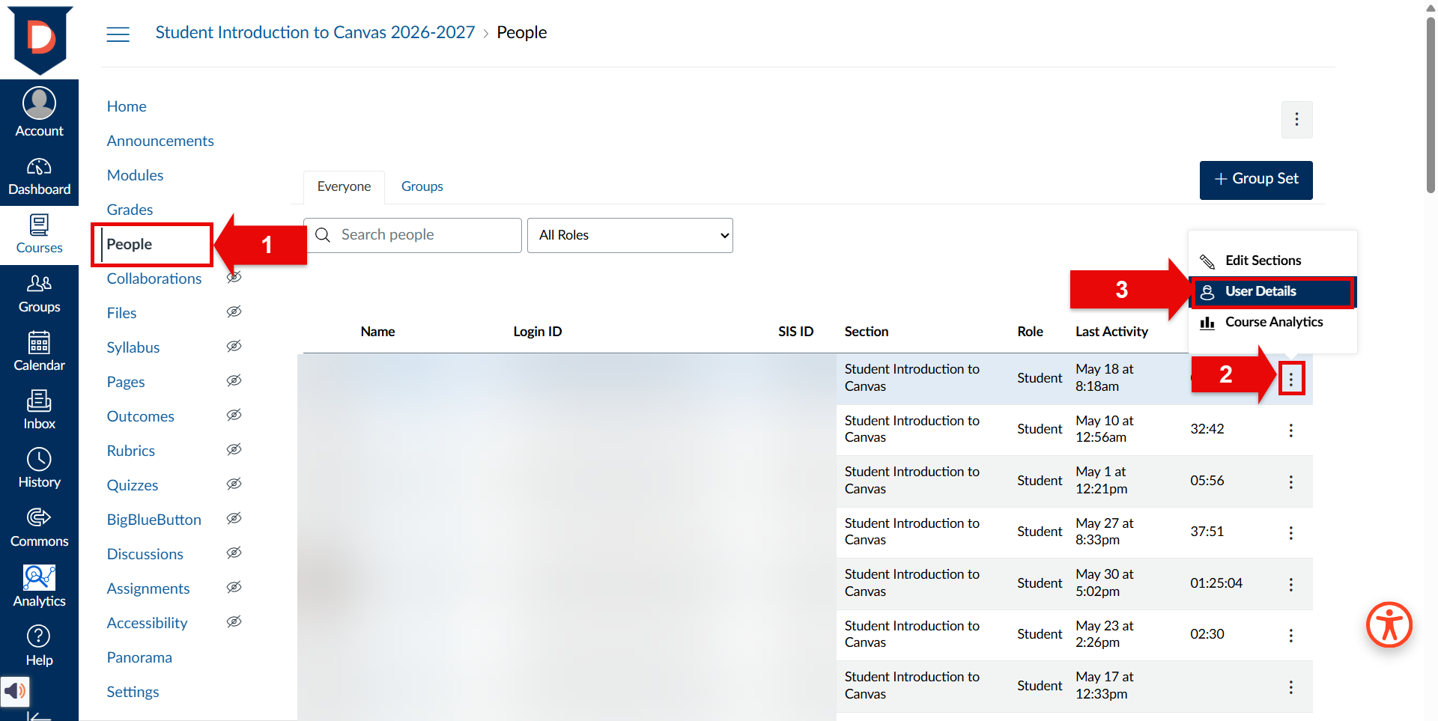This screenshot has height=721, width=1438.
Task: Open the accessibility widget icon
Action: [x=1389, y=624]
